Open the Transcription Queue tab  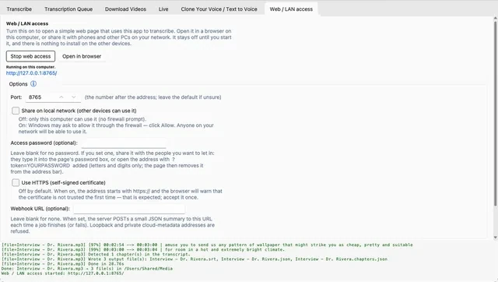tap(68, 9)
